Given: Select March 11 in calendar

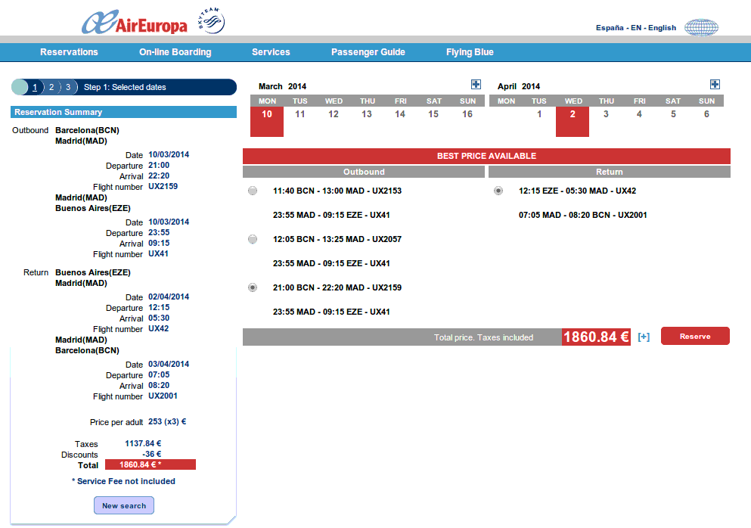Looking at the screenshot, I should [x=299, y=114].
